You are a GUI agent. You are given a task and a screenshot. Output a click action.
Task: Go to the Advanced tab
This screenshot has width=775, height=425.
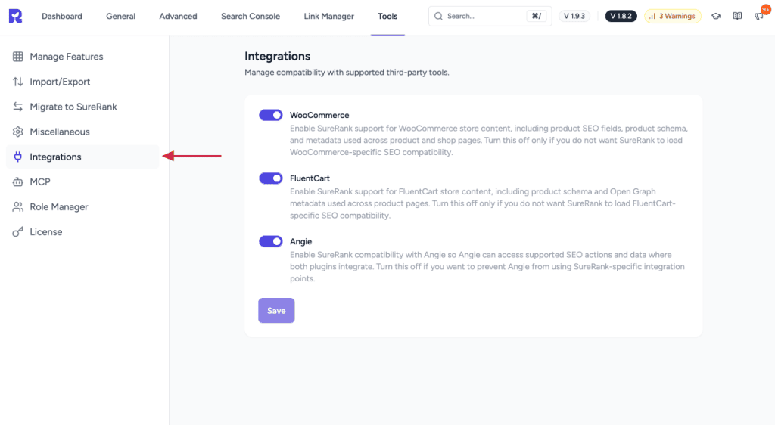point(178,17)
